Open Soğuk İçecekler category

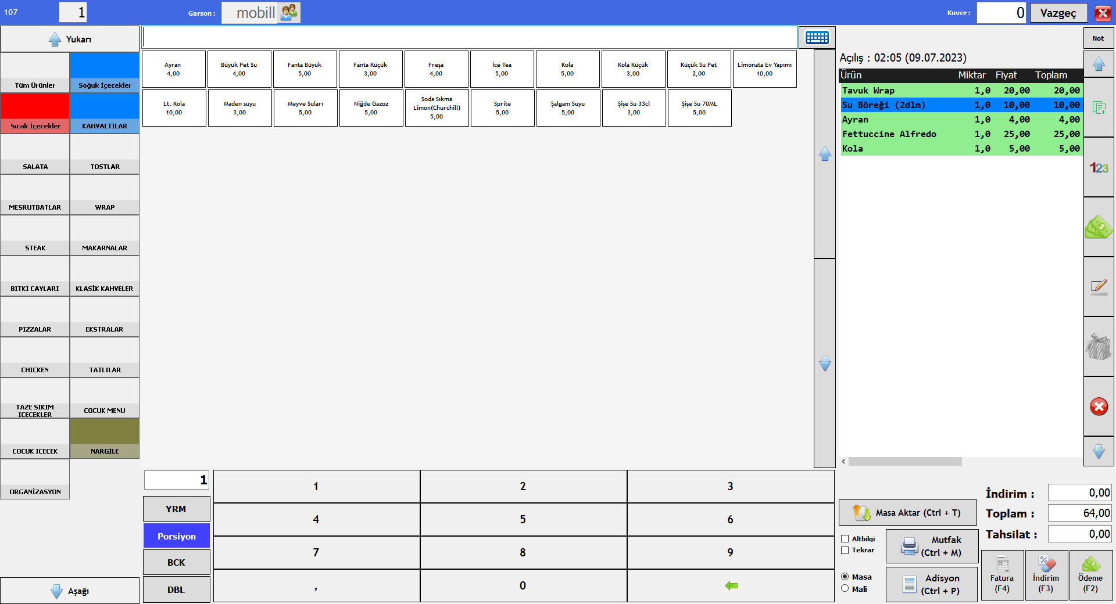click(x=105, y=73)
